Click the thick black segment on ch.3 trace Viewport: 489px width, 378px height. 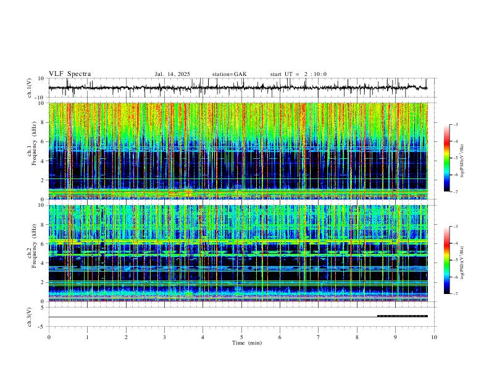403,316
